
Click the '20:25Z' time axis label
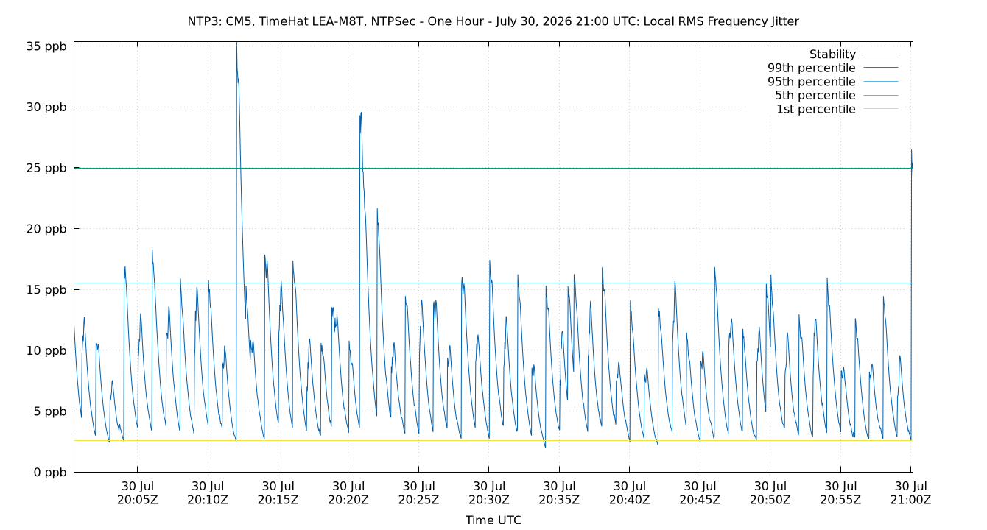418,499
